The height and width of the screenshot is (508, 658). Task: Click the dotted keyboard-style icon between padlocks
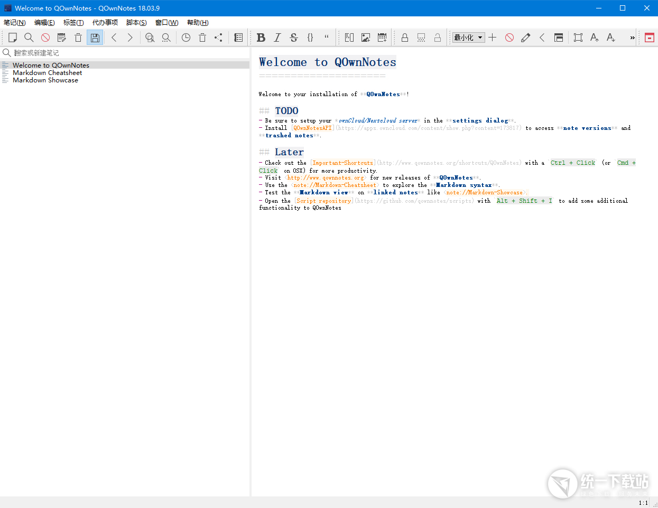coord(421,37)
